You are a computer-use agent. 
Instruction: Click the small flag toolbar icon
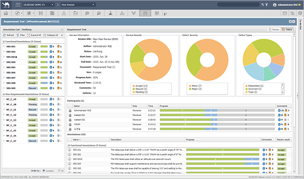point(165,14)
